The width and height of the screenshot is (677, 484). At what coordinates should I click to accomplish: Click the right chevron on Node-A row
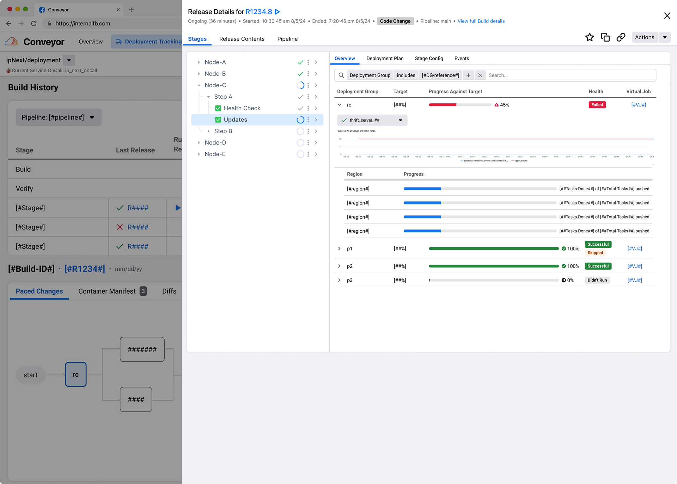click(316, 62)
